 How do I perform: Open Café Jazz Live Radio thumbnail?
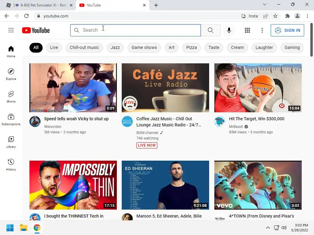[x=165, y=88]
